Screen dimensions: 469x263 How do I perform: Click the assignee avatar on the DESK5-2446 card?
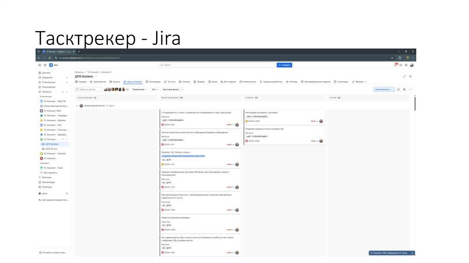(321, 121)
